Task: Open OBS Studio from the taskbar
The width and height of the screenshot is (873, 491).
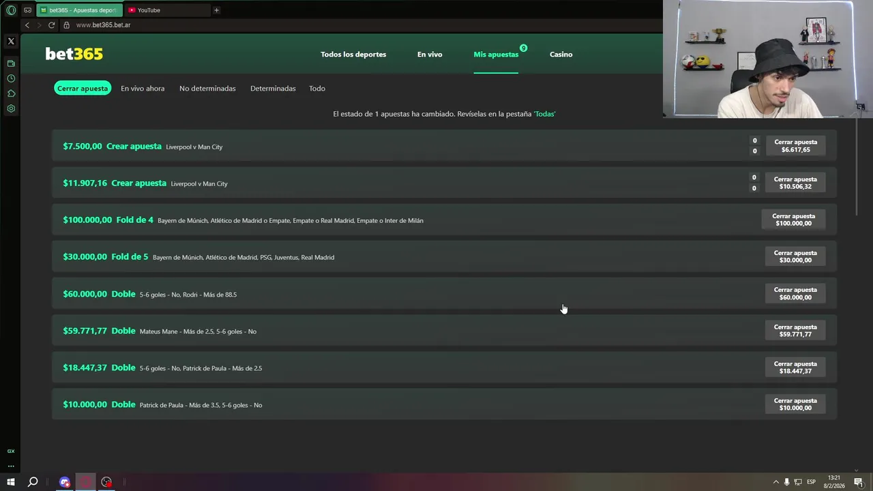Action: [106, 482]
